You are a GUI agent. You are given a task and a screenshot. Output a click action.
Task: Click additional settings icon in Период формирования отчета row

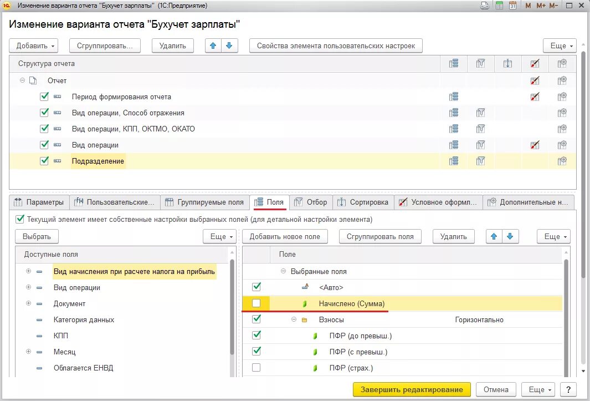tap(562, 97)
